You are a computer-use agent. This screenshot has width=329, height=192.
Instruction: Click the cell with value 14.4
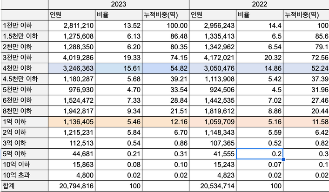point(260,26)
